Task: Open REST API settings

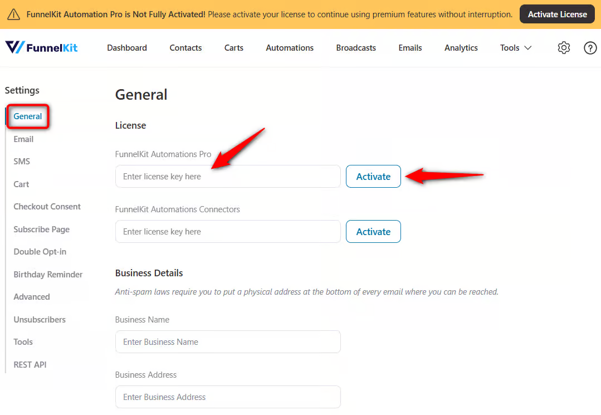Action: pyautogui.click(x=30, y=364)
